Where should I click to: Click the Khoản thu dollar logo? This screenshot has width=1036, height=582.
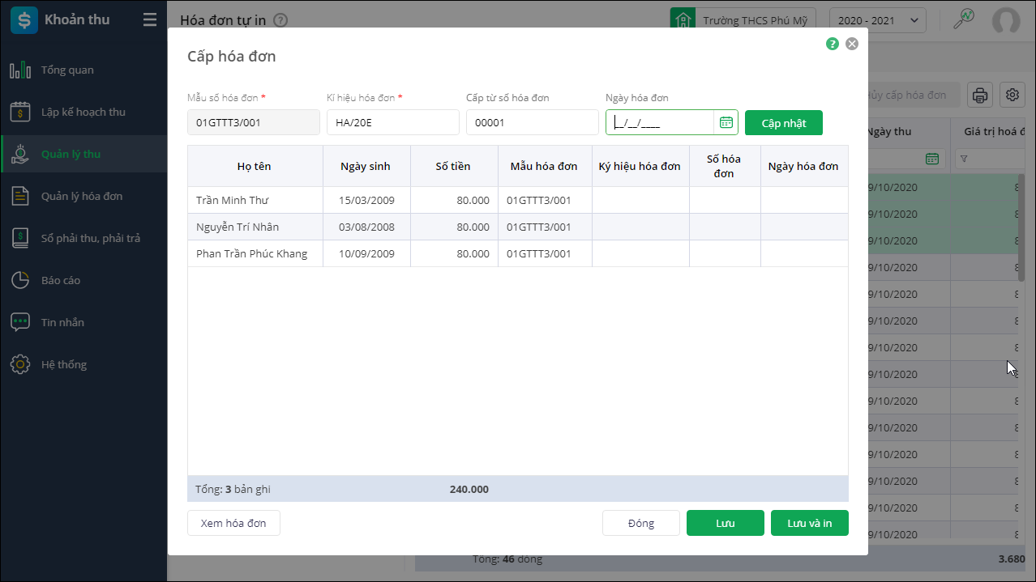point(24,20)
